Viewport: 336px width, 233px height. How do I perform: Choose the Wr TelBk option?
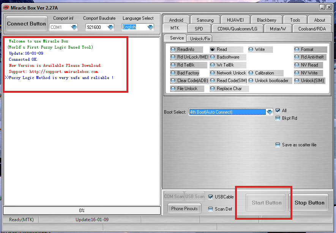212,65
